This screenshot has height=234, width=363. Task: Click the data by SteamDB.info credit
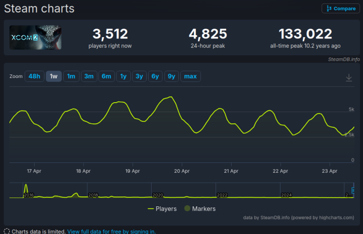point(298,218)
